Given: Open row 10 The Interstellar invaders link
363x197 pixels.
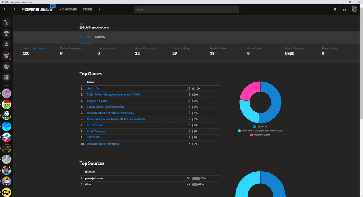Looking at the screenshot, I should 102,144.
